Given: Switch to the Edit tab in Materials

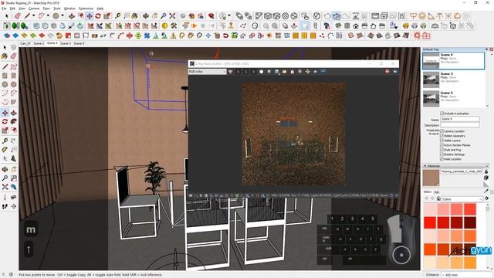Looking at the screenshot, I should (437, 192).
